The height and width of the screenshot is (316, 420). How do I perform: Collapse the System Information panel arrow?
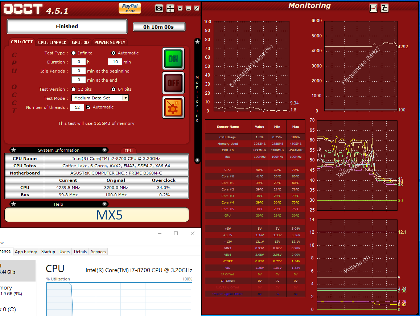coord(105,150)
